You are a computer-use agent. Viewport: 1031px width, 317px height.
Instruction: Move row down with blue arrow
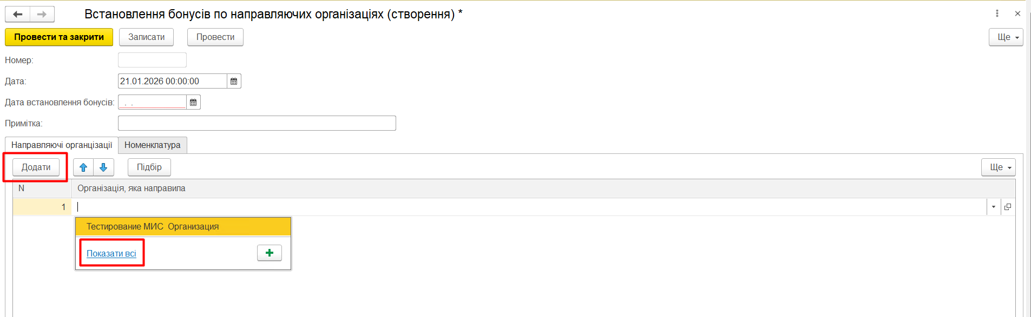(x=103, y=167)
